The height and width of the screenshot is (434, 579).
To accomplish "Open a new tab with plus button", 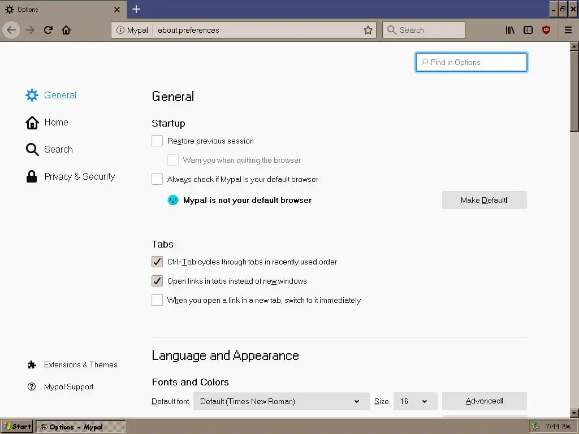I will (136, 9).
